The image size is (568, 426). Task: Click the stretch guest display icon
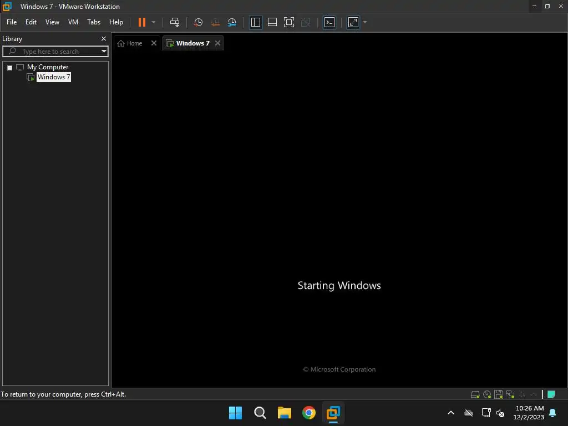pos(353,22)
